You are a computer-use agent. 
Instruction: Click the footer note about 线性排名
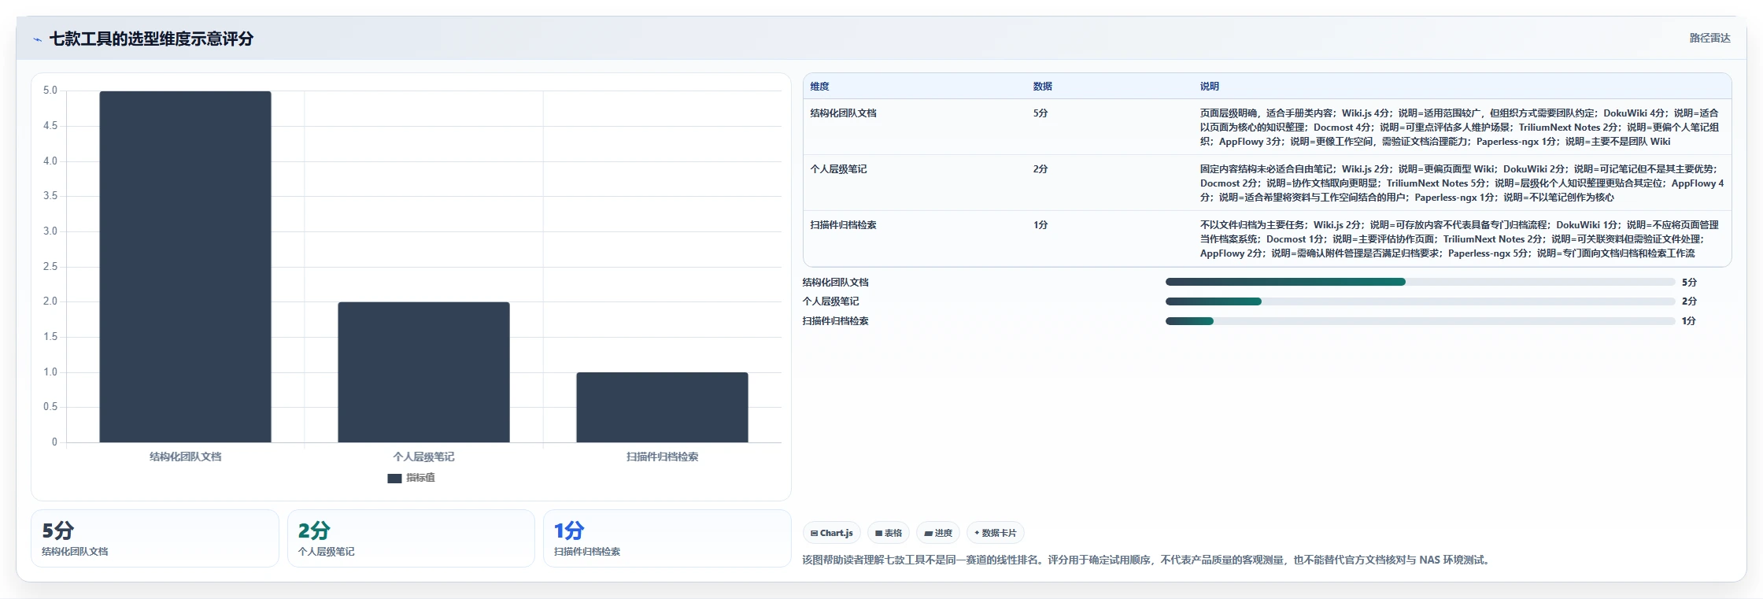click(x=1148, y=560)
